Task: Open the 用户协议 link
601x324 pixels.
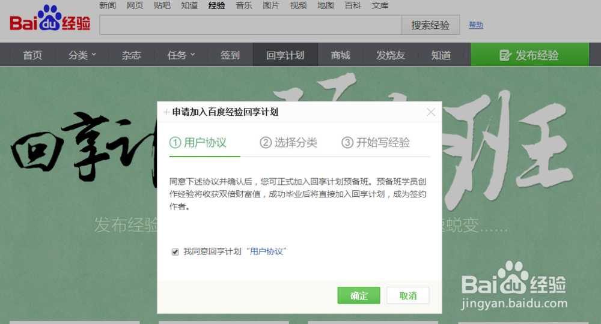Action: pyautogui.click(x=266, y=251)
